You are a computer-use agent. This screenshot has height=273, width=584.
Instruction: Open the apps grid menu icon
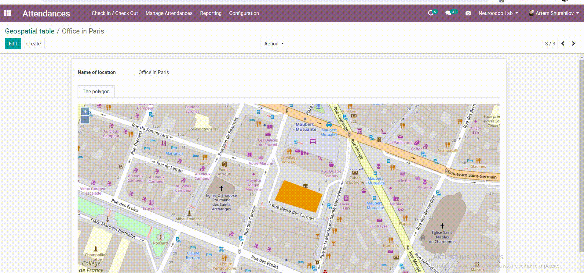(8, 13)
